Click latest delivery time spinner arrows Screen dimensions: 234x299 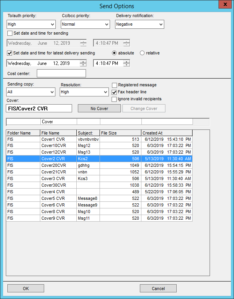tap(127, 63)
